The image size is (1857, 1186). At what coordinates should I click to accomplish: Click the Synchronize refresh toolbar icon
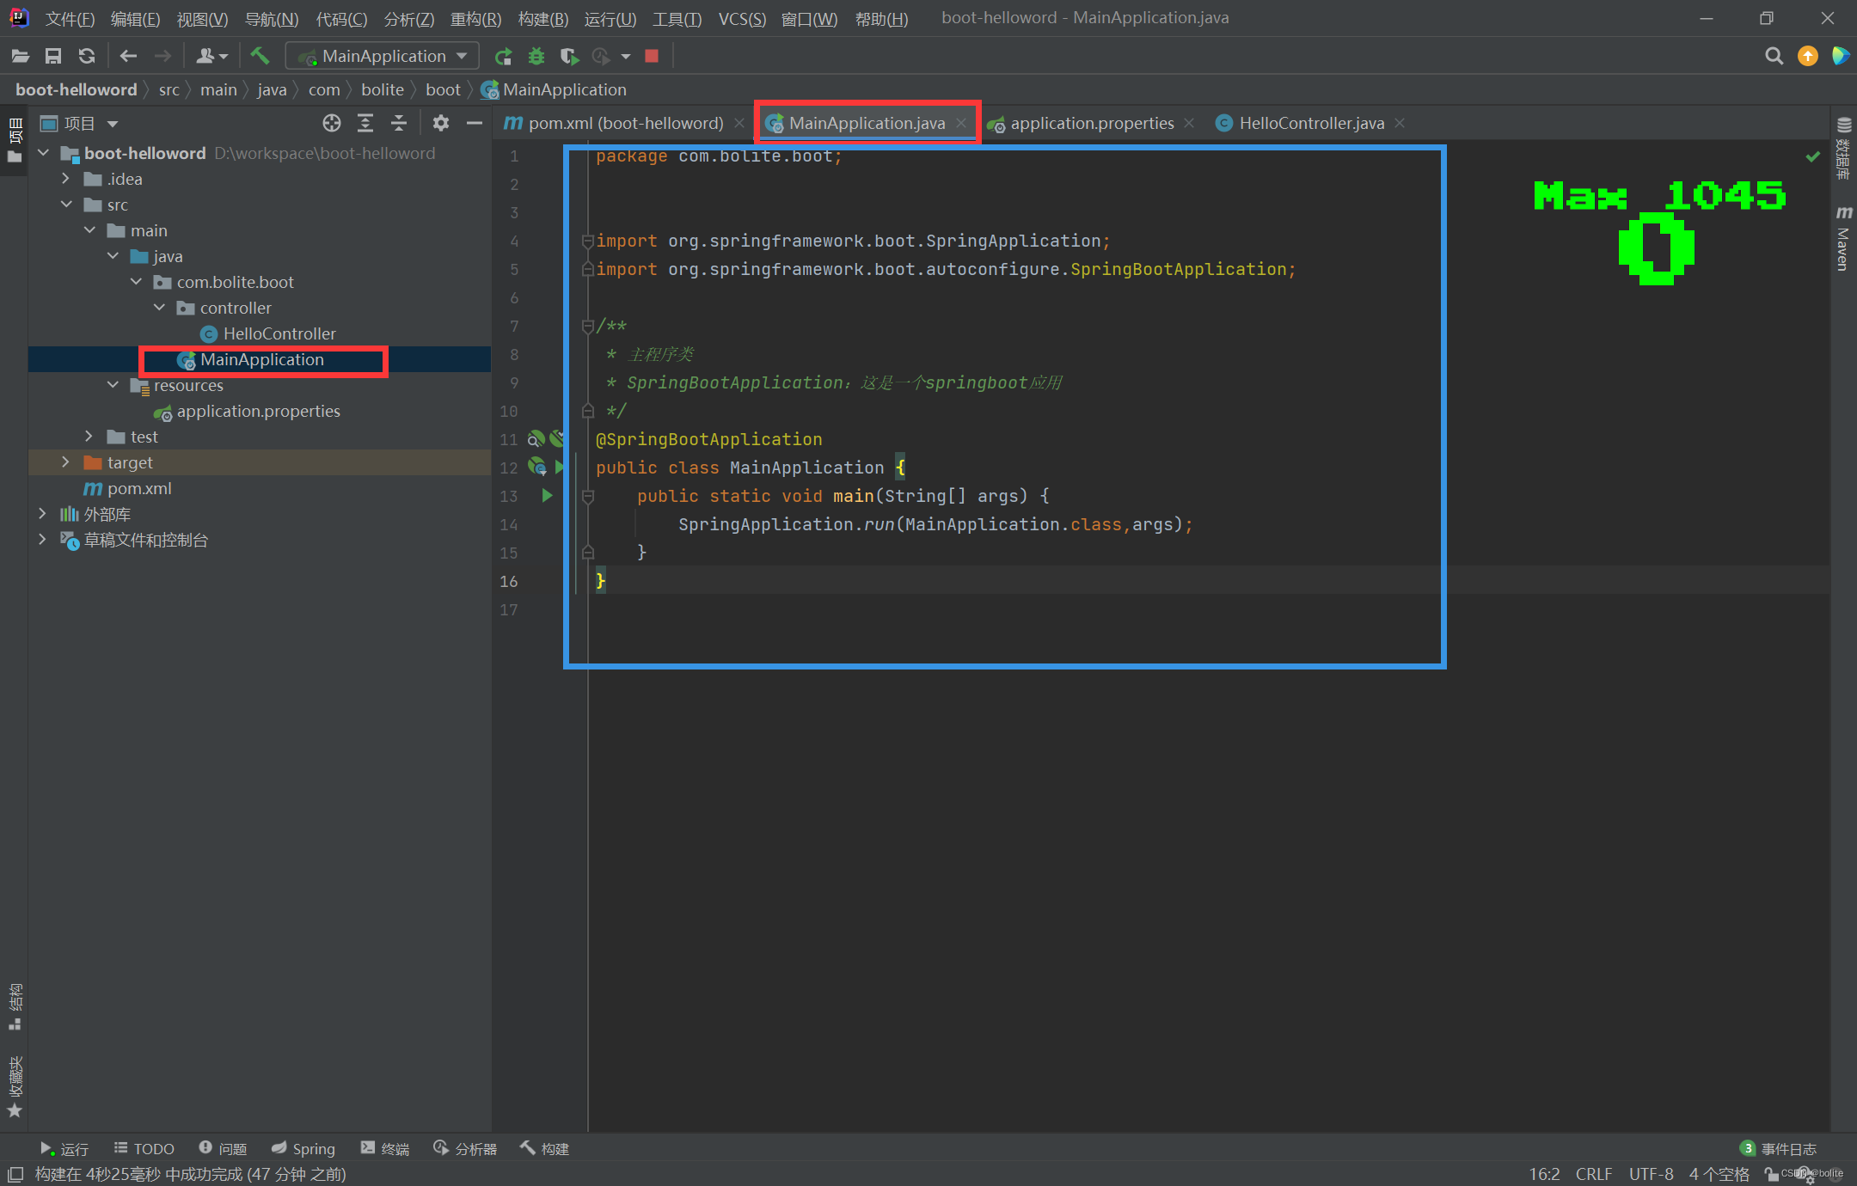click(87, 57)
